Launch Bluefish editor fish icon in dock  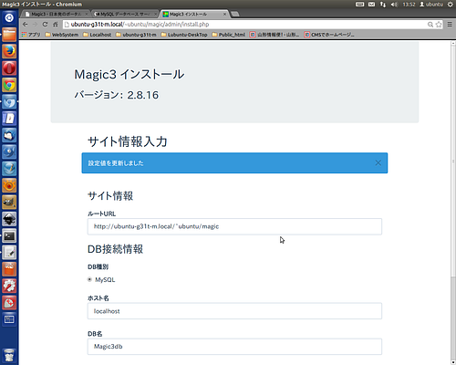[x=9, y=151]
